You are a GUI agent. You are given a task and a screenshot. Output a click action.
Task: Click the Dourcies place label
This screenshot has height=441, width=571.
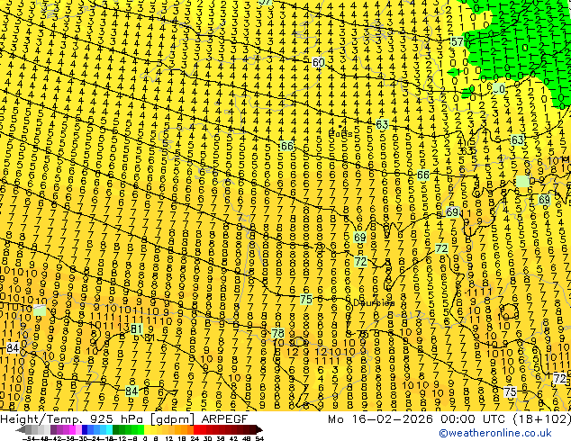pos(374,302)
